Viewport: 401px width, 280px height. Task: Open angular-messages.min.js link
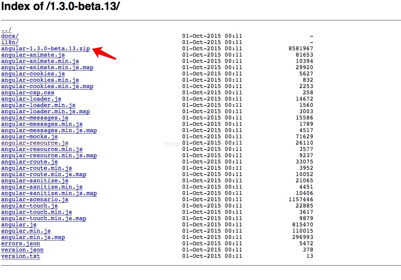pyautogui.click(x=42, y=124)
